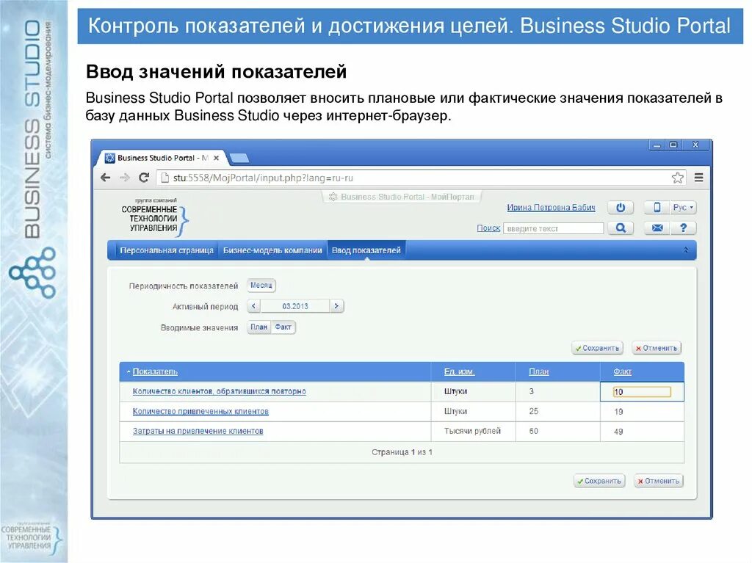This screenshot has width=752, height=563.
Task: Click the upper Сохранить button
Action: [597, 348]
